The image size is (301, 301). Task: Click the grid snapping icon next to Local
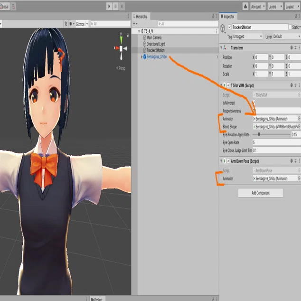pos(13,7)
